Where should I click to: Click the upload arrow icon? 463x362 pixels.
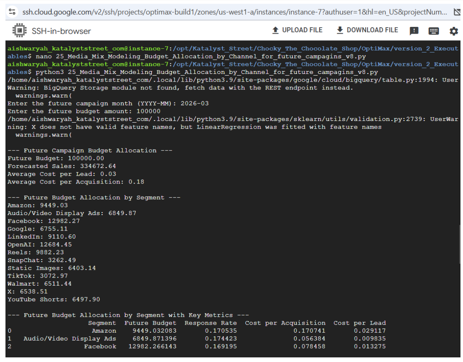(x=275, y=30)
